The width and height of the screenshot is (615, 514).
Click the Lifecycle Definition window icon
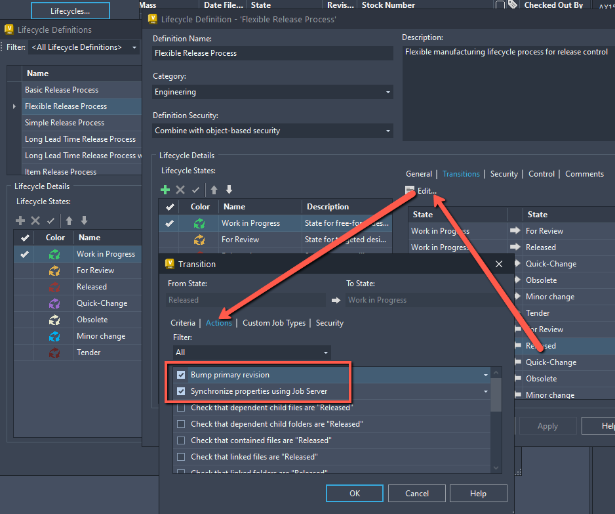click(x=152, y=19)
